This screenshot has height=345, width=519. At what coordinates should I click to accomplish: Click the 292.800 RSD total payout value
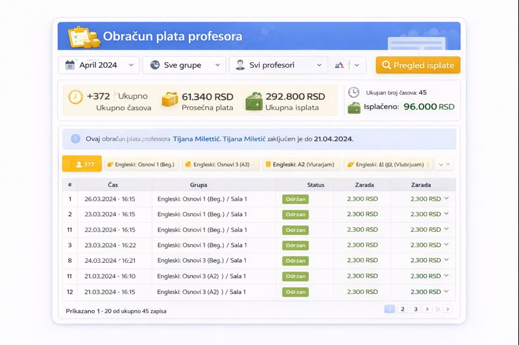[x=295, y=96]
